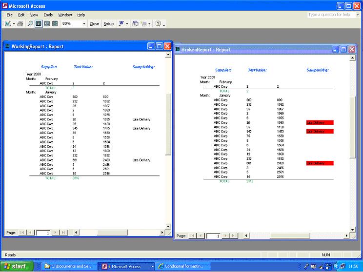Viewport: 363px width, 272px height.
Task: Click the New Object toolbar icon
Action: pos(144,23)
